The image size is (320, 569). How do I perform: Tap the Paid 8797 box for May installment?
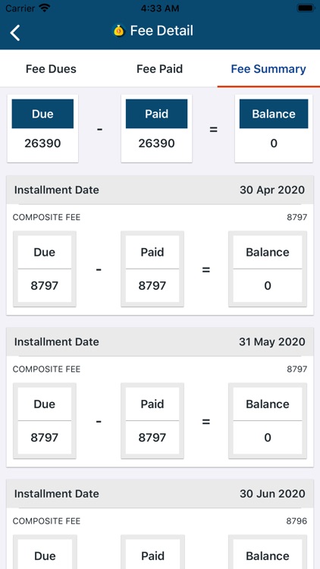152,420
